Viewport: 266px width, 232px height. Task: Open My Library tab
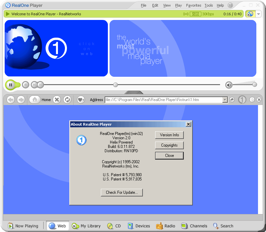[86, 226]
